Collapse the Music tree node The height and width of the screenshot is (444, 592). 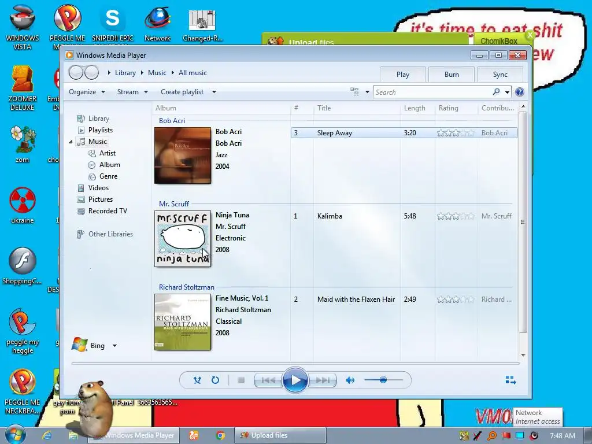71,142
